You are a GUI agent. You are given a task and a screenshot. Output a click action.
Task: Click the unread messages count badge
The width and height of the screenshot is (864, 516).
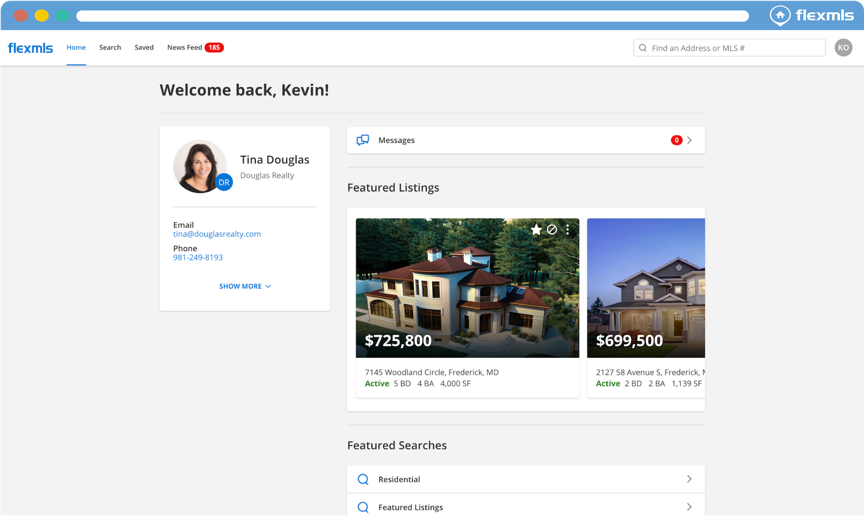pyautogui.click(x=676, y=140)
